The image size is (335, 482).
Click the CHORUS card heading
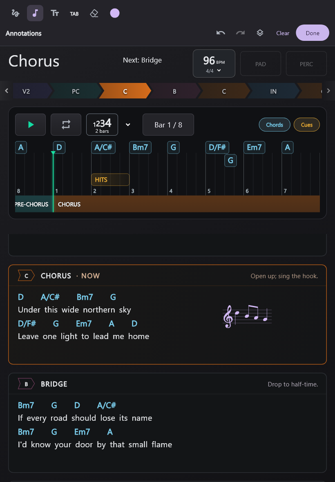pyautogui.click(x=56, y=276)
